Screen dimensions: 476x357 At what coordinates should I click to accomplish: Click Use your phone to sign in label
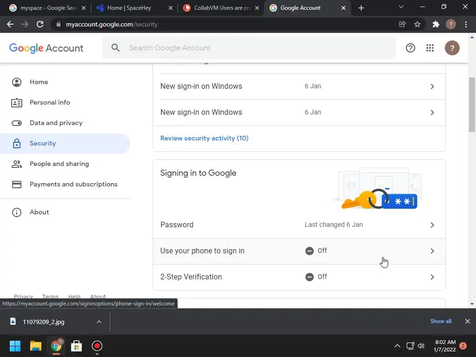[x=202, y=251]
